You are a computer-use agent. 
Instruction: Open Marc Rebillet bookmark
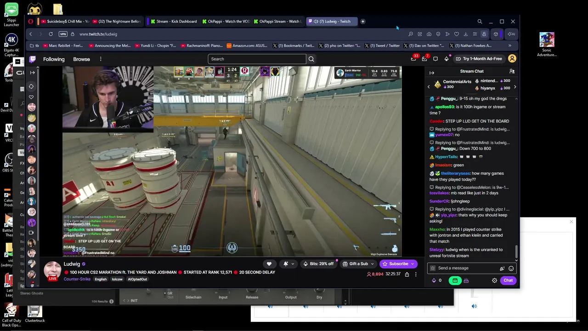pyautogui.click(x=62, y=46)
